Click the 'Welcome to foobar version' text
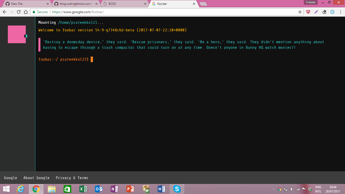345x194 pixels. (x=65, y=30)
